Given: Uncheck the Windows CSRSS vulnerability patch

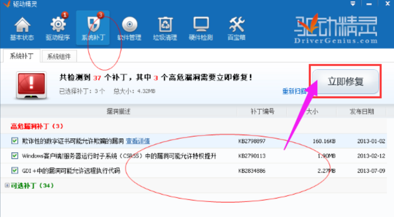Looking at the screenshot, I should click(x=15, y=156).
